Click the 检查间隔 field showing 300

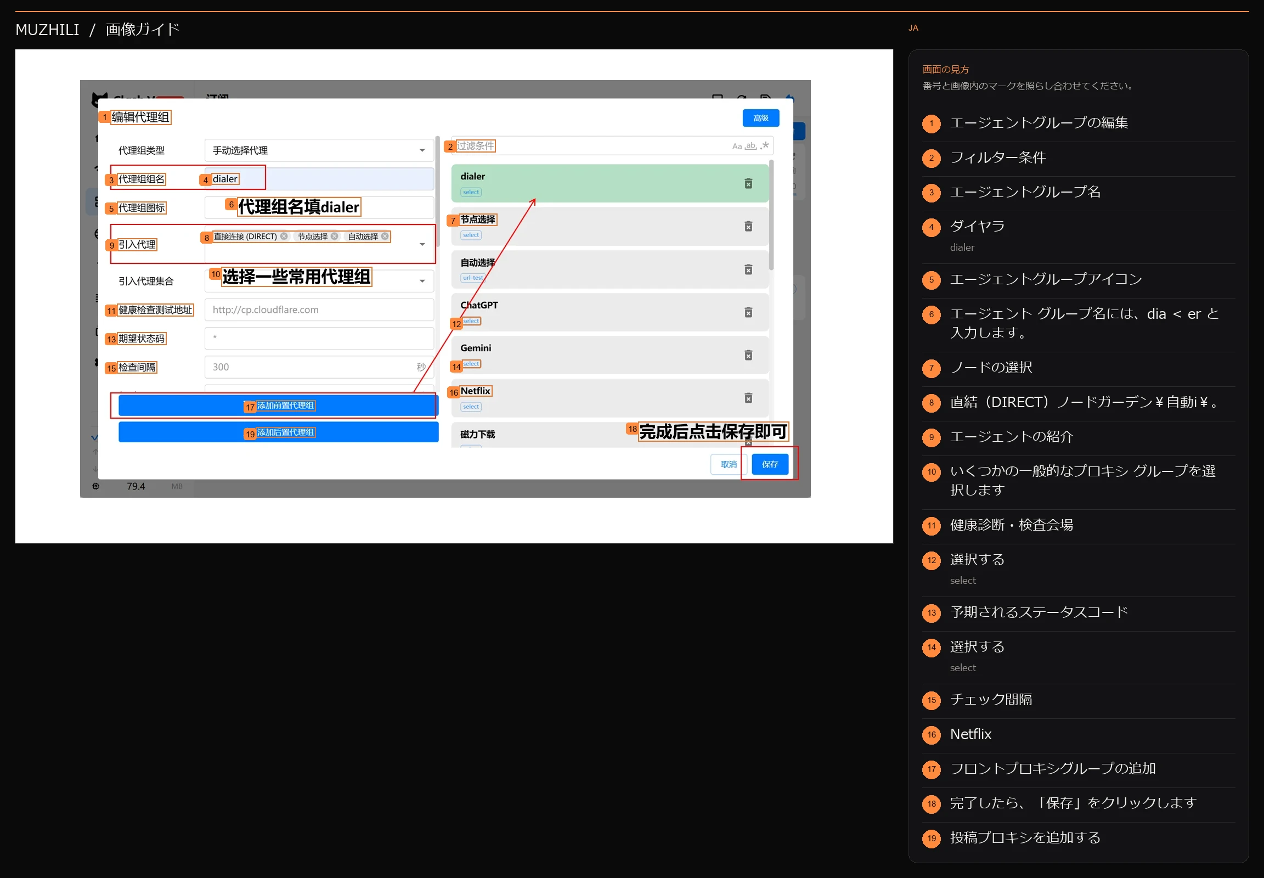point(319,367)
